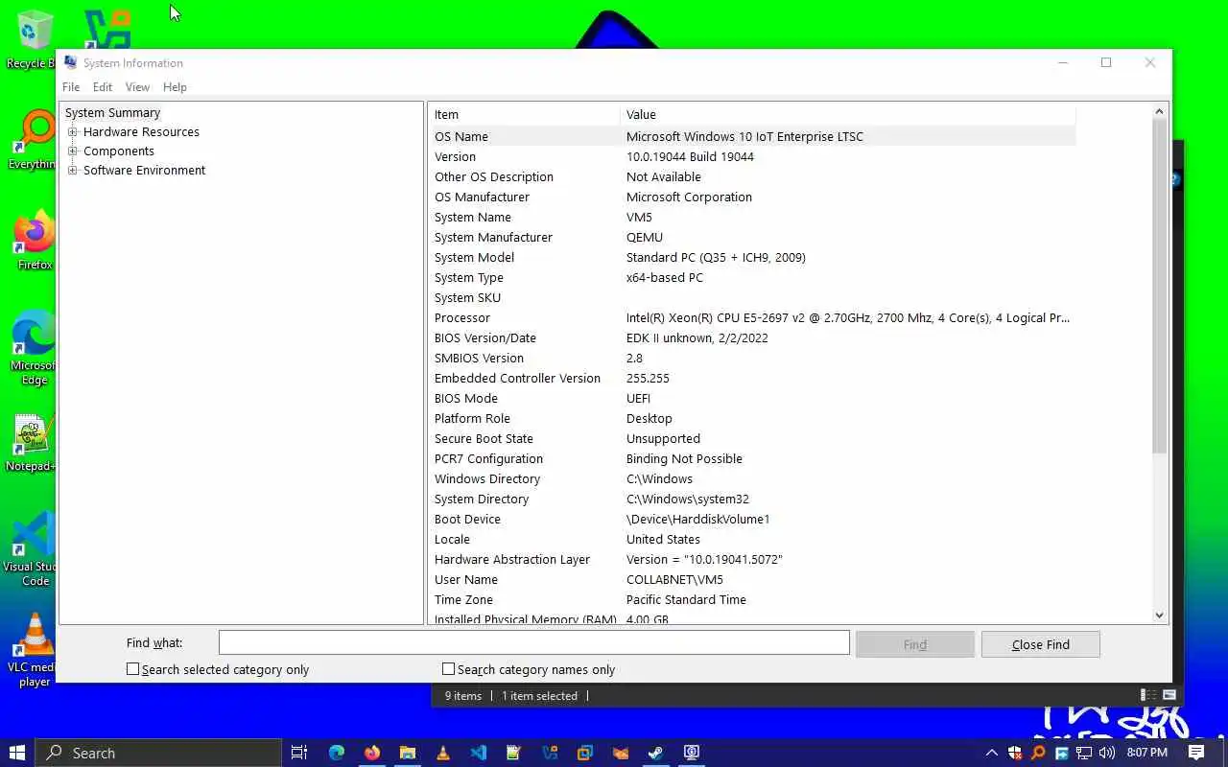This screenshot has height=767, width=1228.
Task: Select the 'BIOS Mode' row showing UEFI
Action: [752, 398]
